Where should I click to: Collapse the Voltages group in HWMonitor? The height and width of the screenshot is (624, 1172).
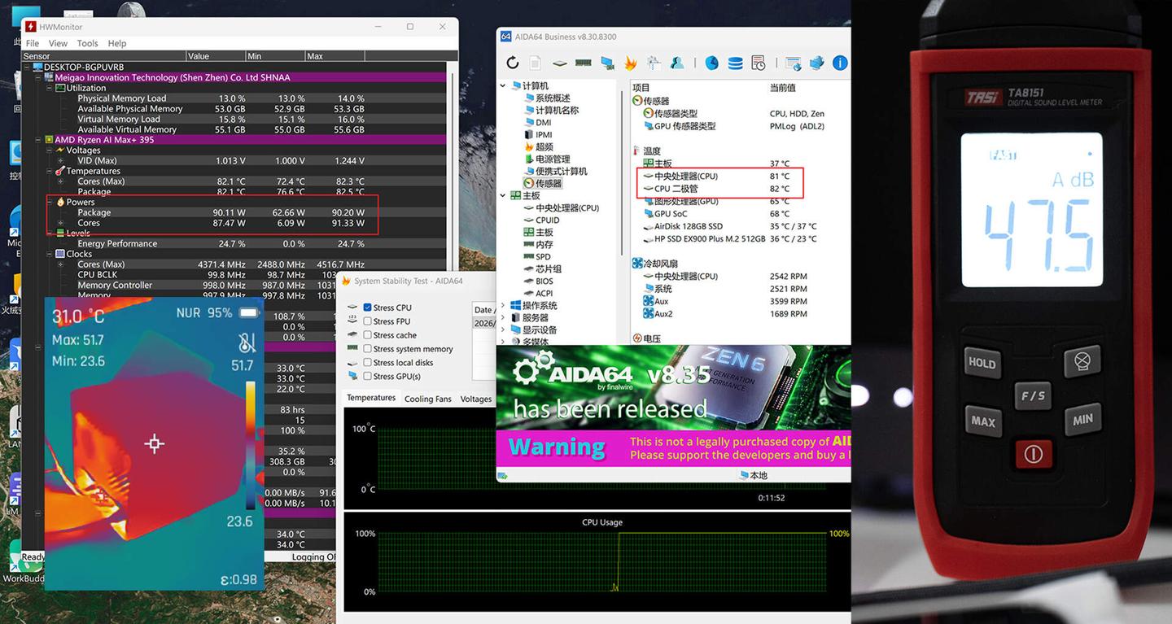coord(49,151)
